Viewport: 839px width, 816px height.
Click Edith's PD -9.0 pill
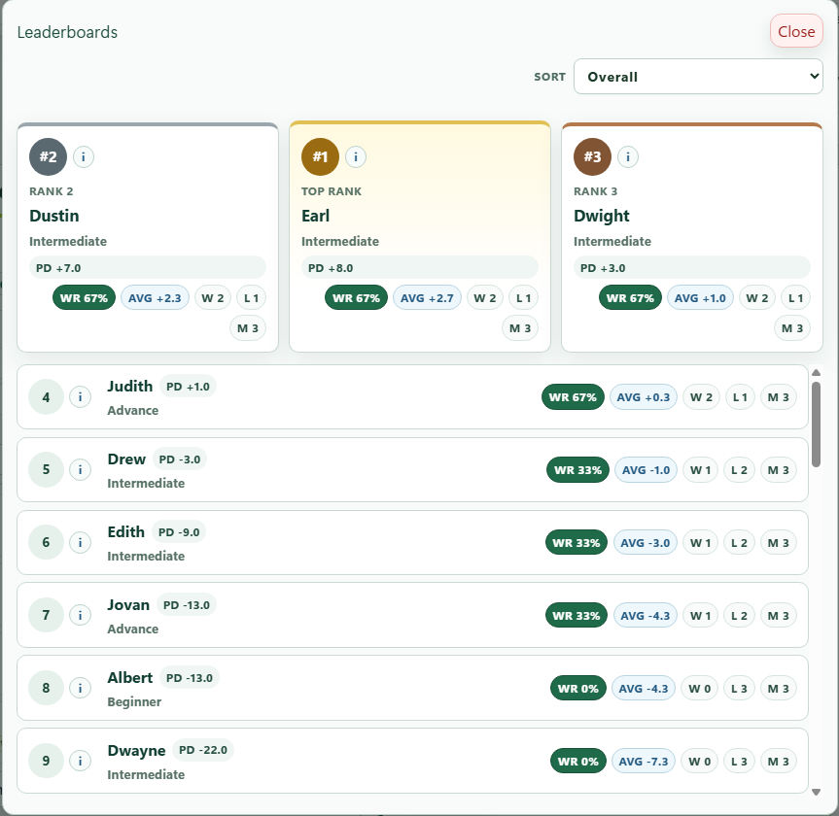point(179,532)
